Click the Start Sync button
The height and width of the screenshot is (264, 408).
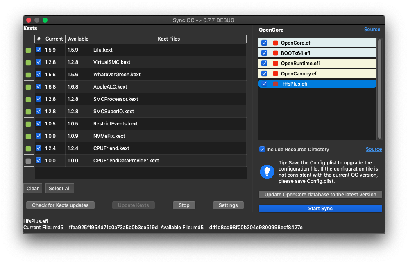320,209
